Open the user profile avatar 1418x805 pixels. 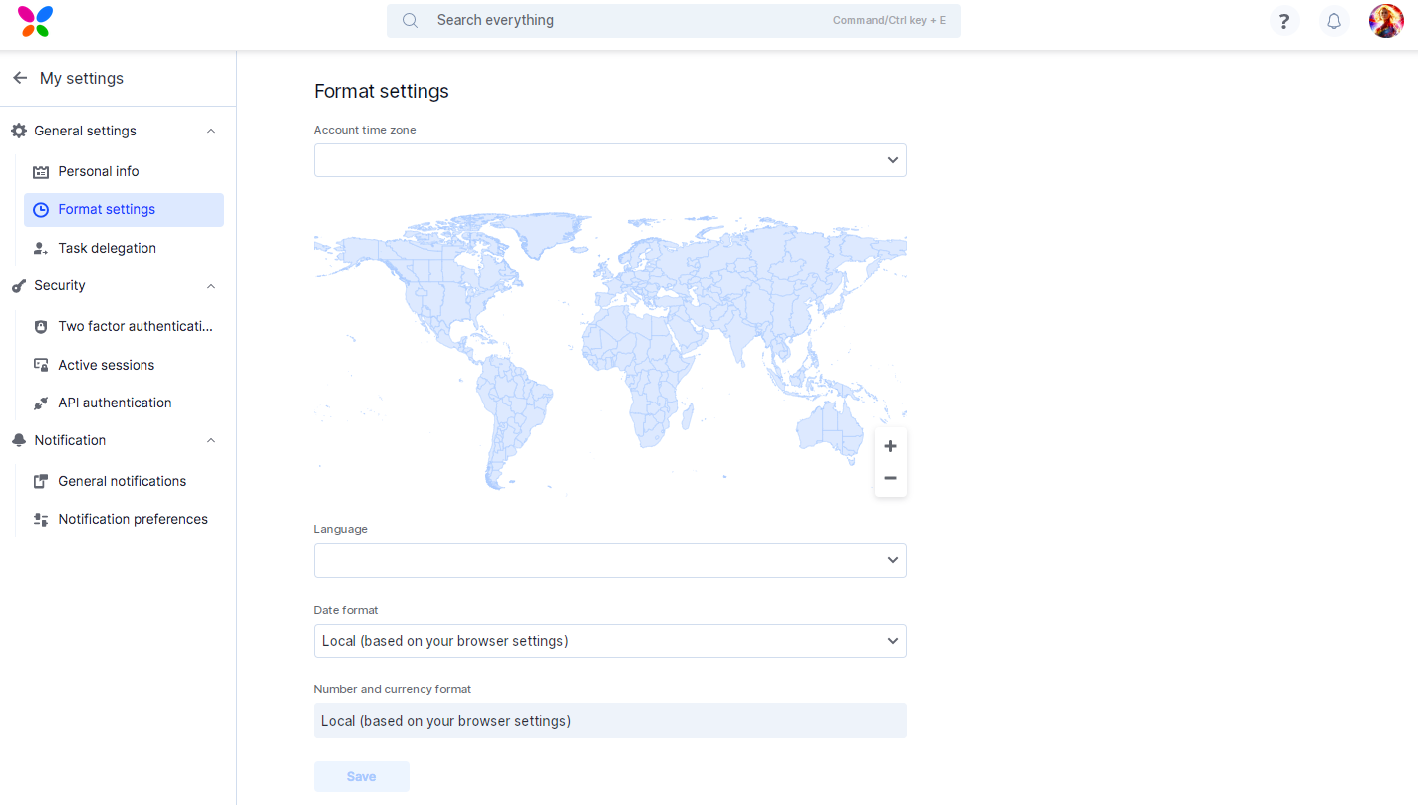[1386, 21]
